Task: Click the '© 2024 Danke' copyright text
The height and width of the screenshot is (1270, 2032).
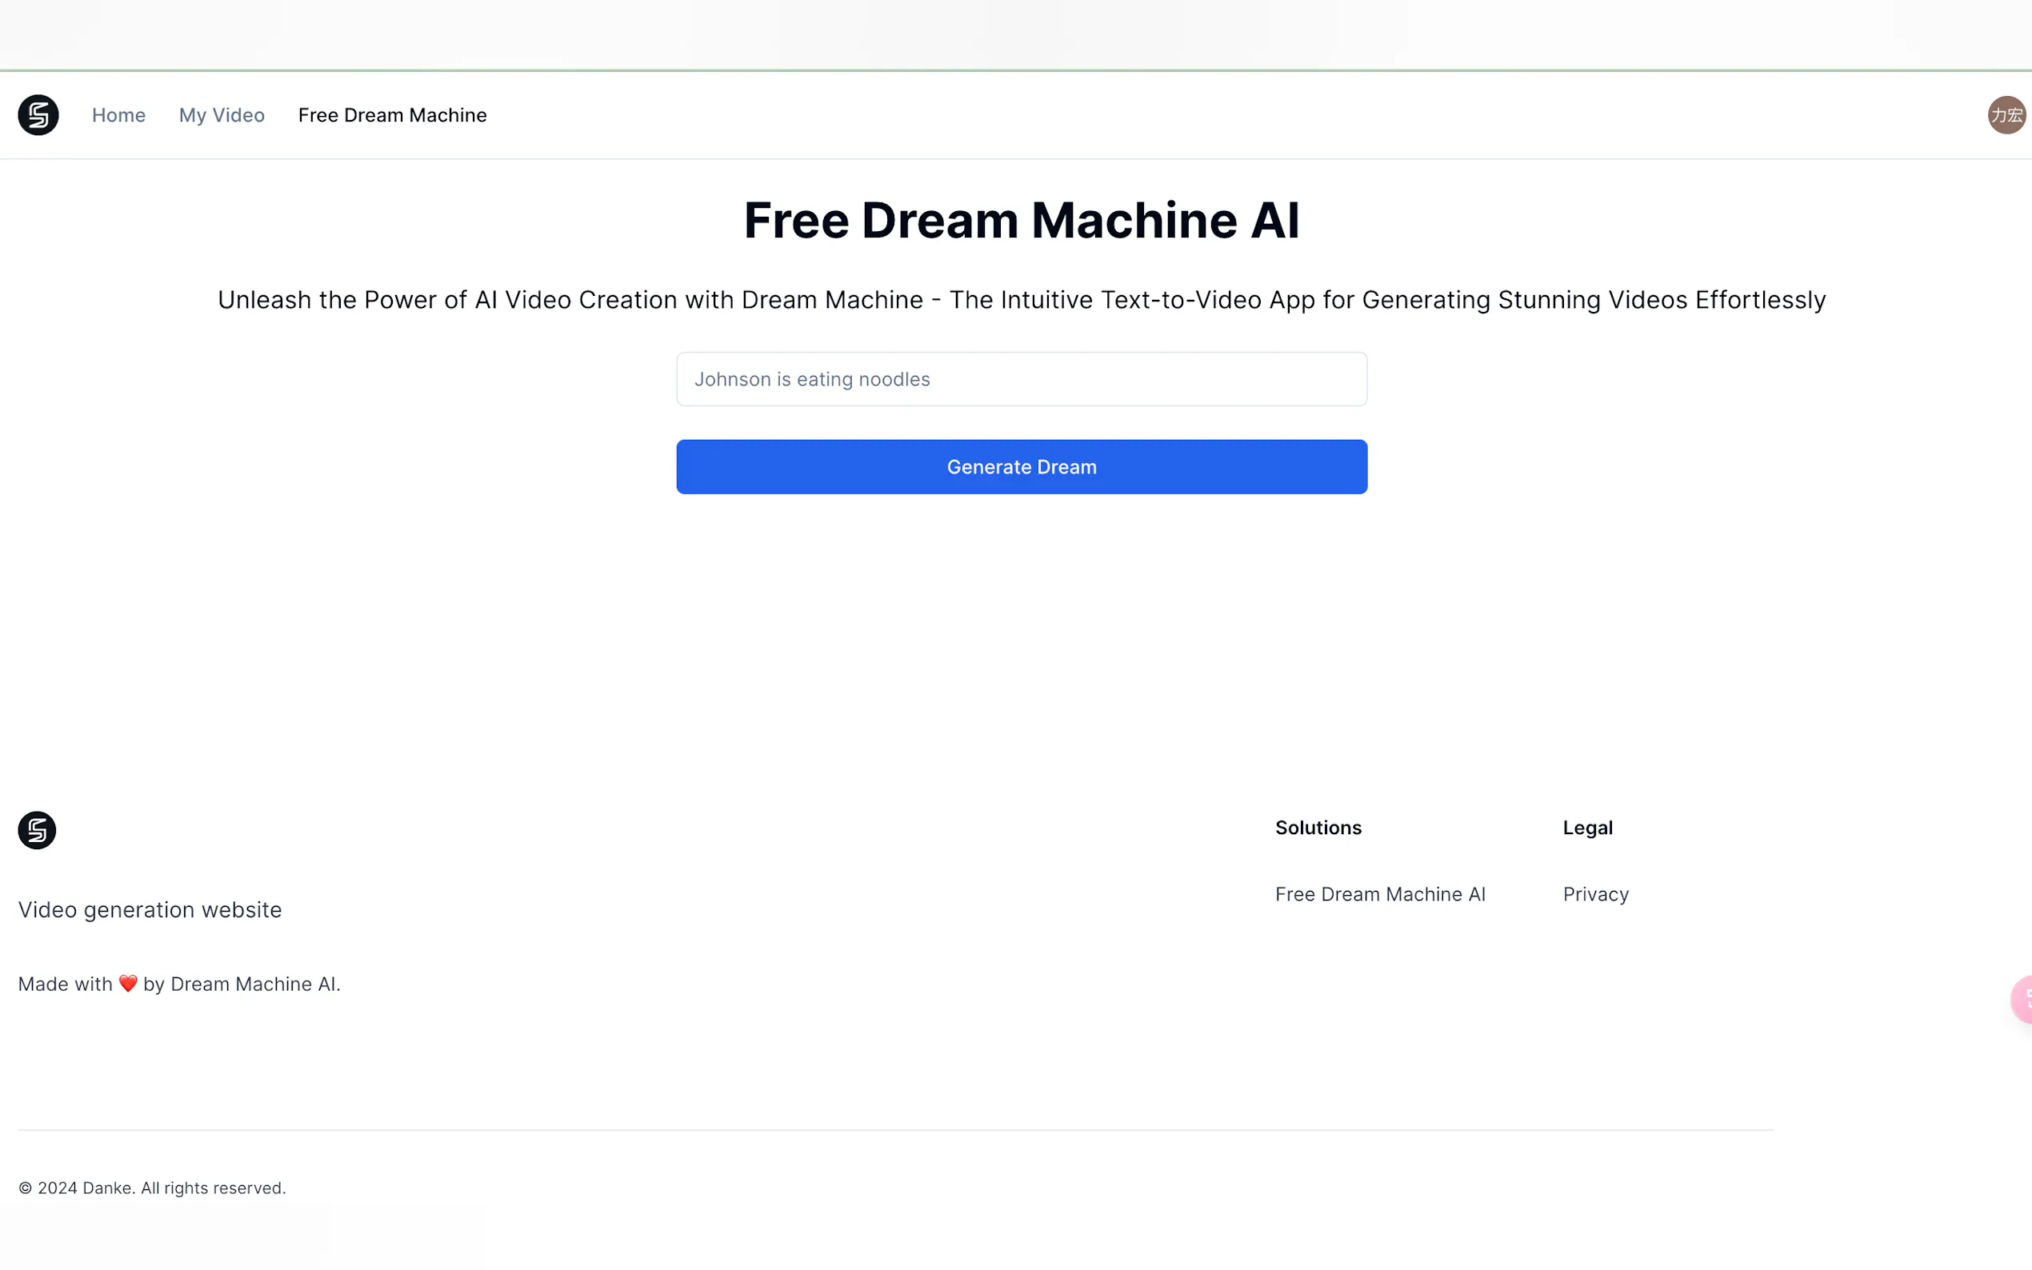Action: 152,1188
